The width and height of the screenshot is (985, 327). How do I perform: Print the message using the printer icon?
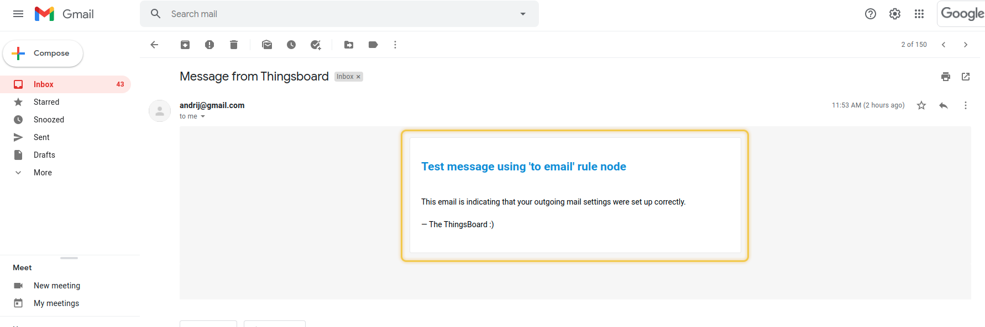click(946, 77)
